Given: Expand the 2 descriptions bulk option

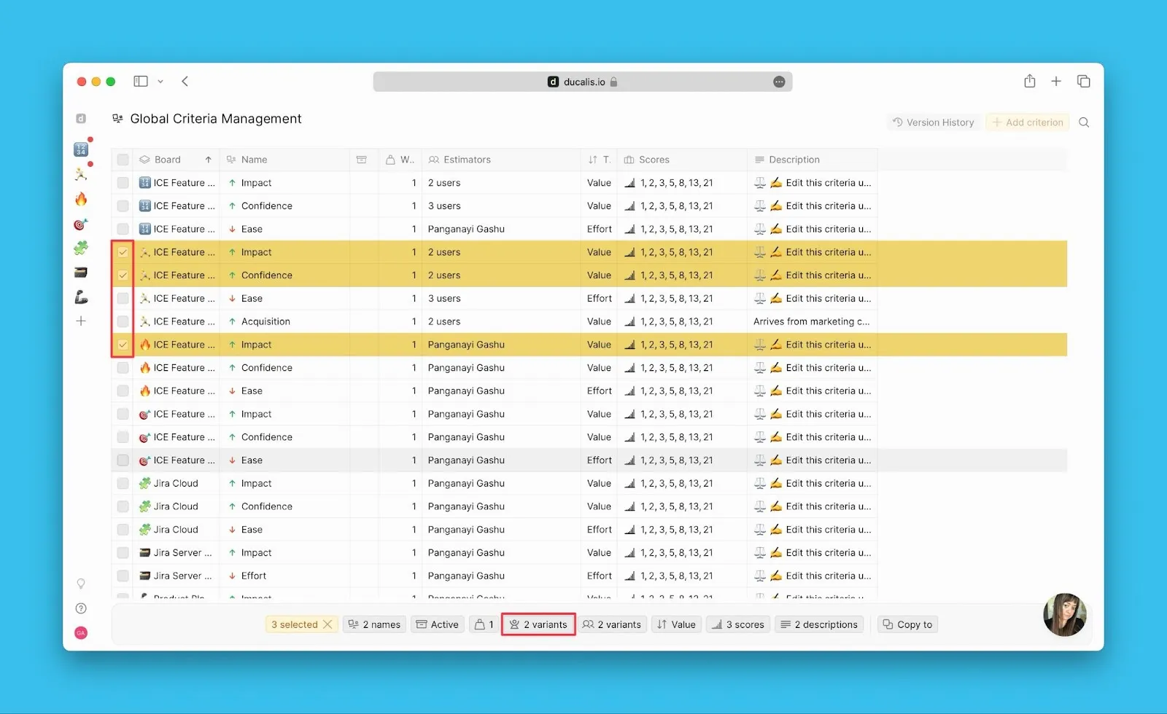Looking at the screenshot, I should (x=819, y=624).
